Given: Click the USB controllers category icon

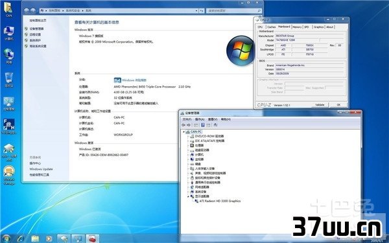Looking at the screenshot, I should point(192,182).
